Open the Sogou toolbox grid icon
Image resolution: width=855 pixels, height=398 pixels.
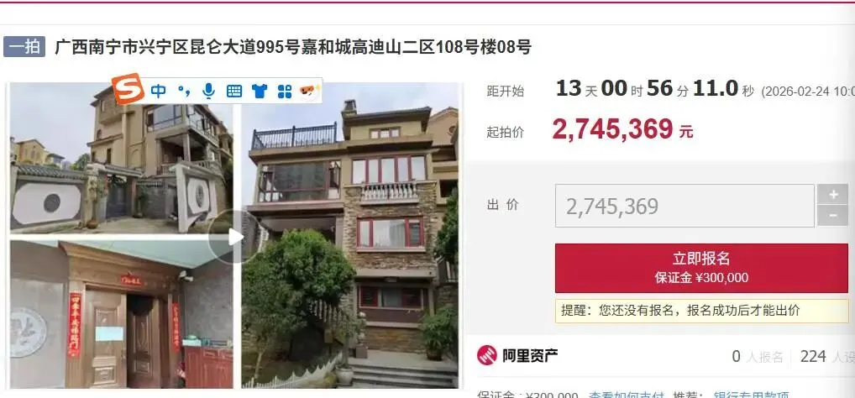[x=285, y=92]
